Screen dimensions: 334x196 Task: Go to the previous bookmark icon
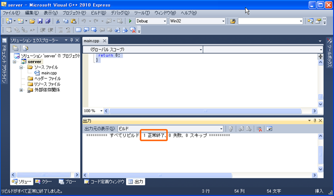(x=86, y=30)
